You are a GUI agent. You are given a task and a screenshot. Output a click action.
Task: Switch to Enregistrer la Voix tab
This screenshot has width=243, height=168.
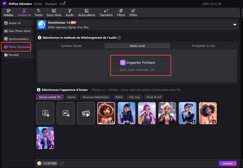tap(203, 46)
